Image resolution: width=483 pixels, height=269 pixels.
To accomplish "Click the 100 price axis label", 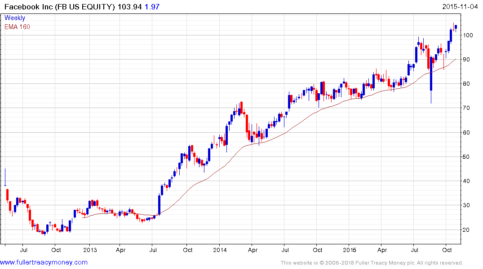I will coord(468,35).
